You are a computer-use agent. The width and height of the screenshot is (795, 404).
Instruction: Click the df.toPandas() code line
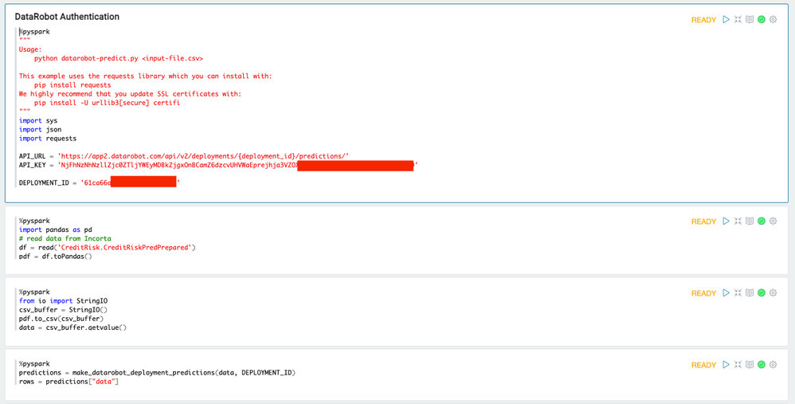(x=55, y=257)
